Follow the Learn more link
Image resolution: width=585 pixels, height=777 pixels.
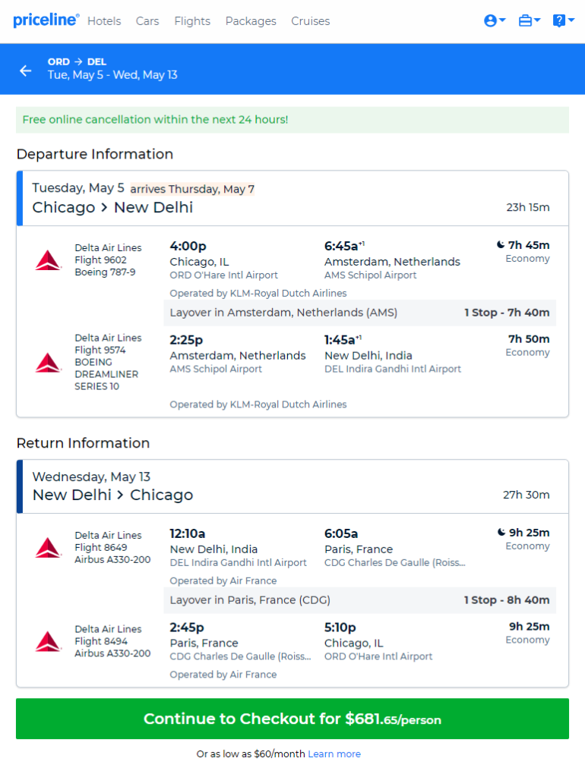coord(334,753)
